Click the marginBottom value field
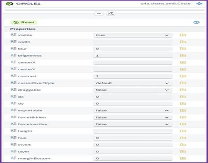This screenshot has height=163, width=208. coord(133,159)
